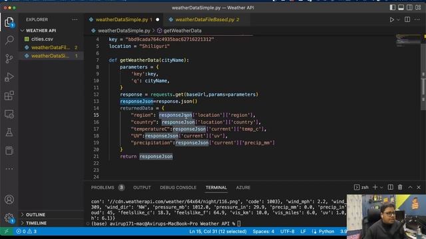
Task: Create a new terminal with plus
Action: tap(375, 187)
